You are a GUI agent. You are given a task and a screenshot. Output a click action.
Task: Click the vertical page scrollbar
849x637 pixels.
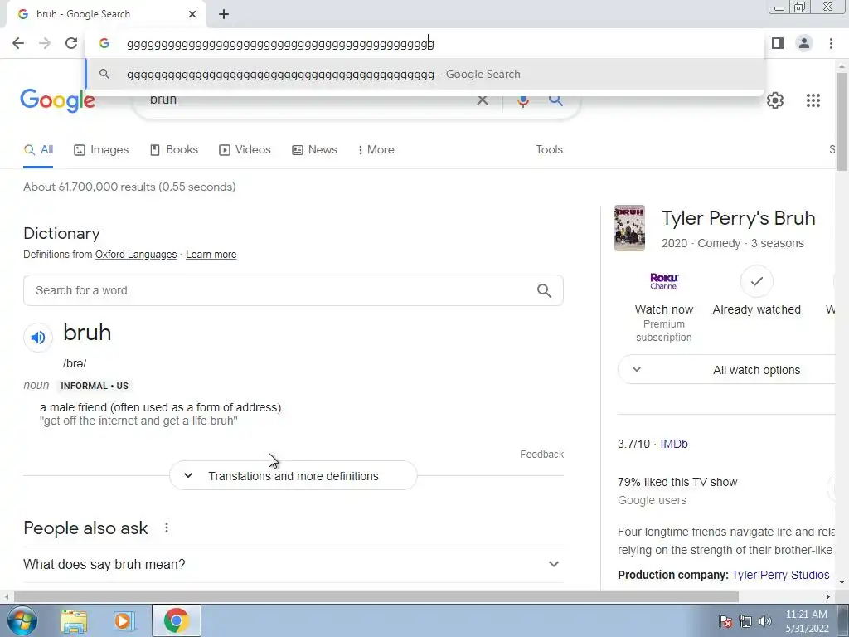tap(842, 123)
